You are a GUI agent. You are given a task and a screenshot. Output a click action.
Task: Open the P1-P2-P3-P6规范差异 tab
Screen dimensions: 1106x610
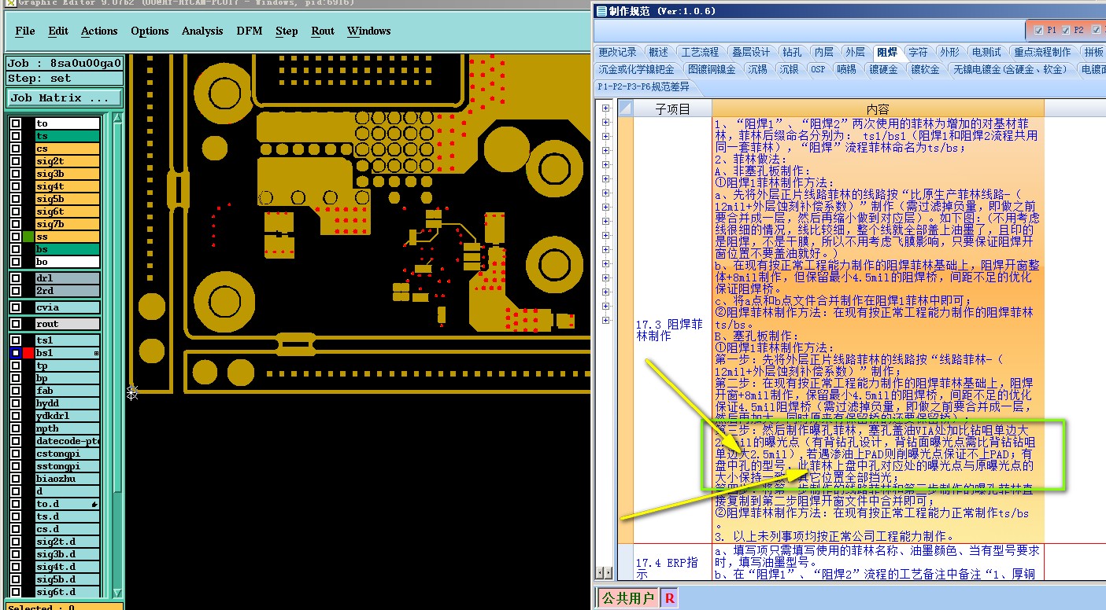pos(643,86)
